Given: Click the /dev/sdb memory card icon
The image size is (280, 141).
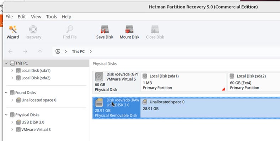Looking at the screenshot, I should (x=99, y=102).
